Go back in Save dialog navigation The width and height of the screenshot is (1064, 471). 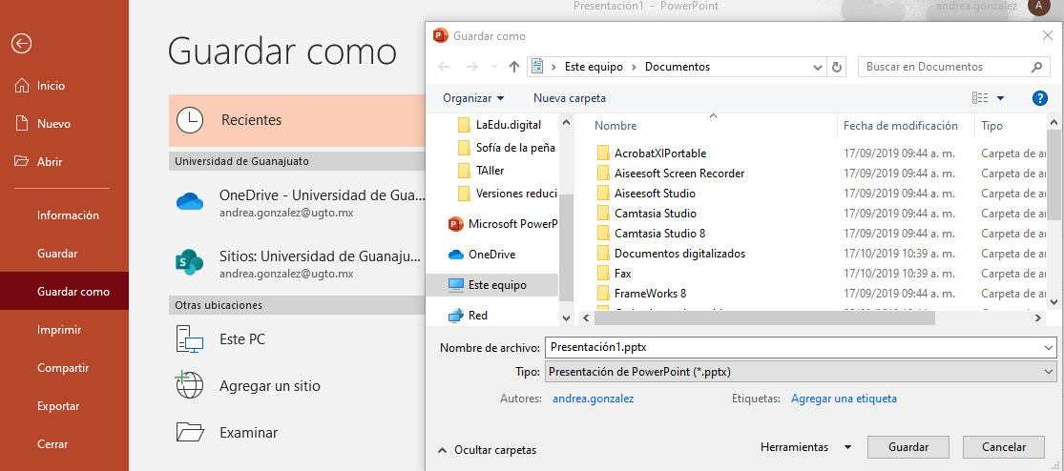(x=444, y=67)
